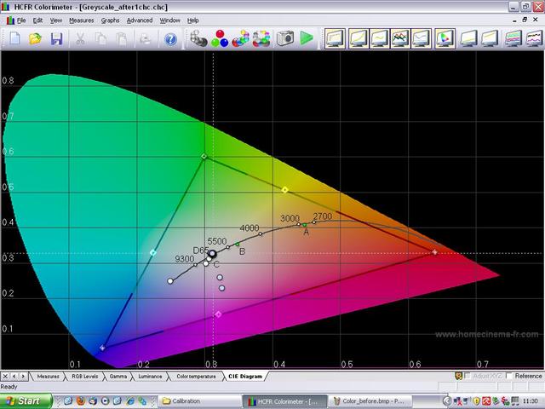Click the X button beside the tabs
545x409 pixels.
pos(5,377)
